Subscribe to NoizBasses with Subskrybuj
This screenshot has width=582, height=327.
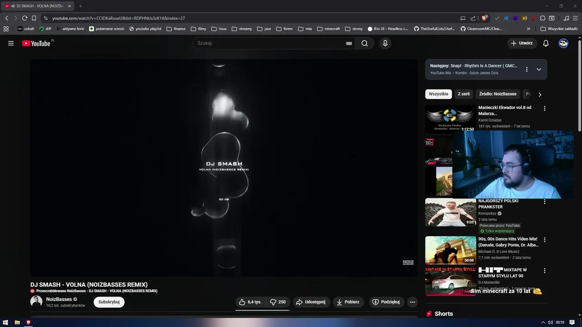pos(109,302)
